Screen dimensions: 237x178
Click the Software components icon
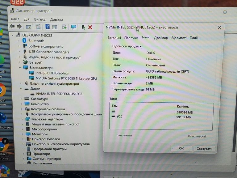[x=25, y=46]
